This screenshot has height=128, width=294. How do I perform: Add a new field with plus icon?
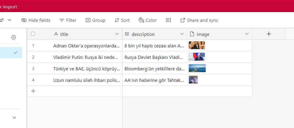click(x=269, y=34)
